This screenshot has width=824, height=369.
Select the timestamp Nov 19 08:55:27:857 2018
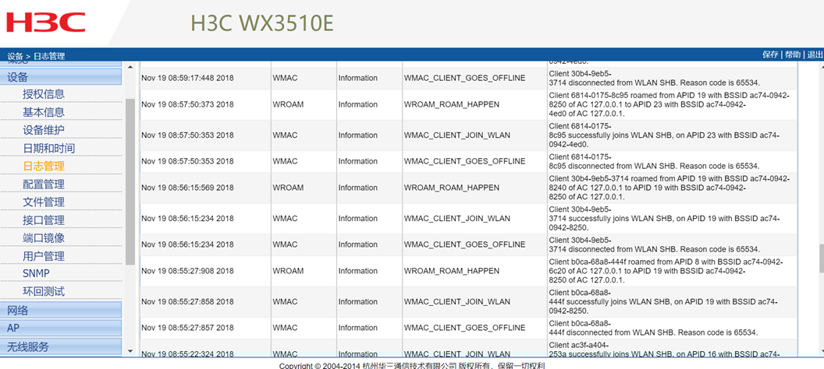tap(187, 328)
